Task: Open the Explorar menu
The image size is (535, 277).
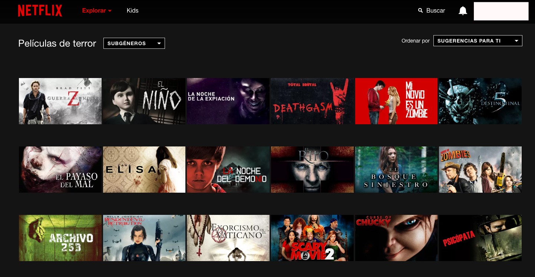Action: (x=97, y=11)
